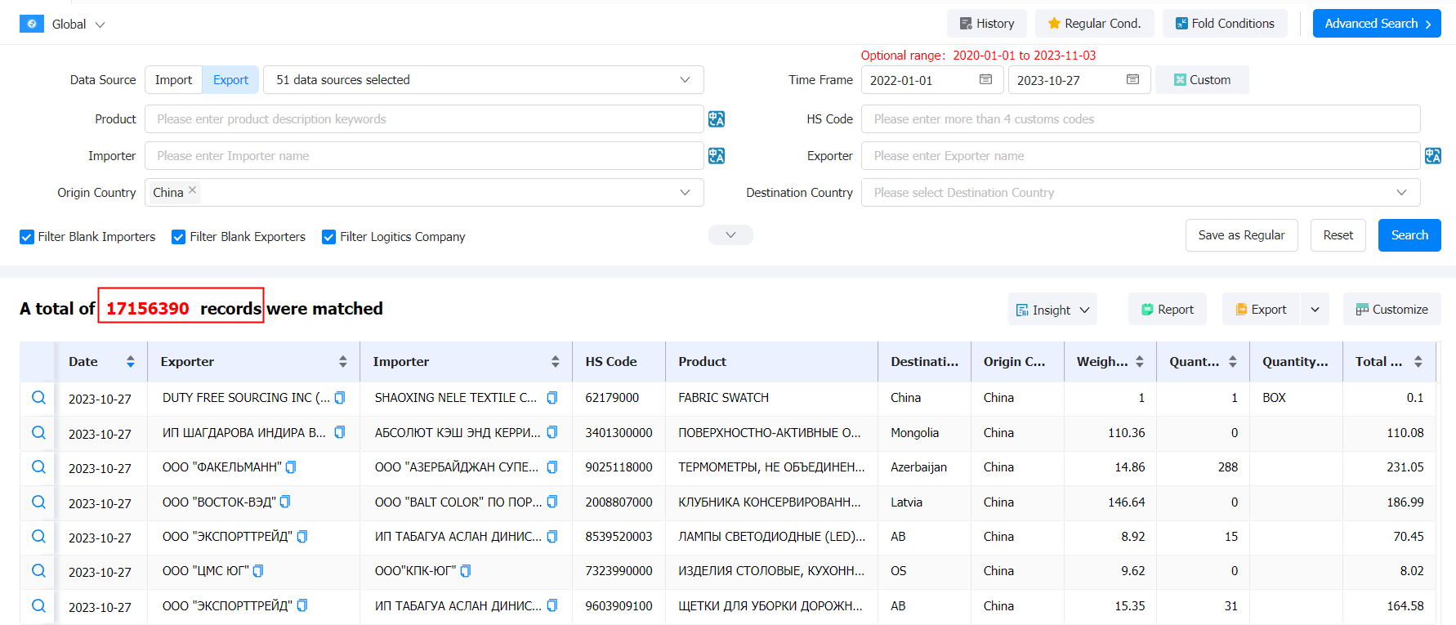Open Advanced Search

tap(1377, 24)
